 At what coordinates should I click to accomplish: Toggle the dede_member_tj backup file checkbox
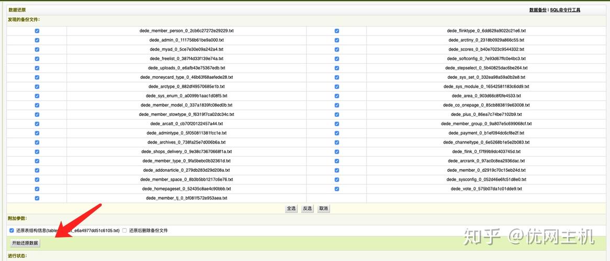coord(37,198)
